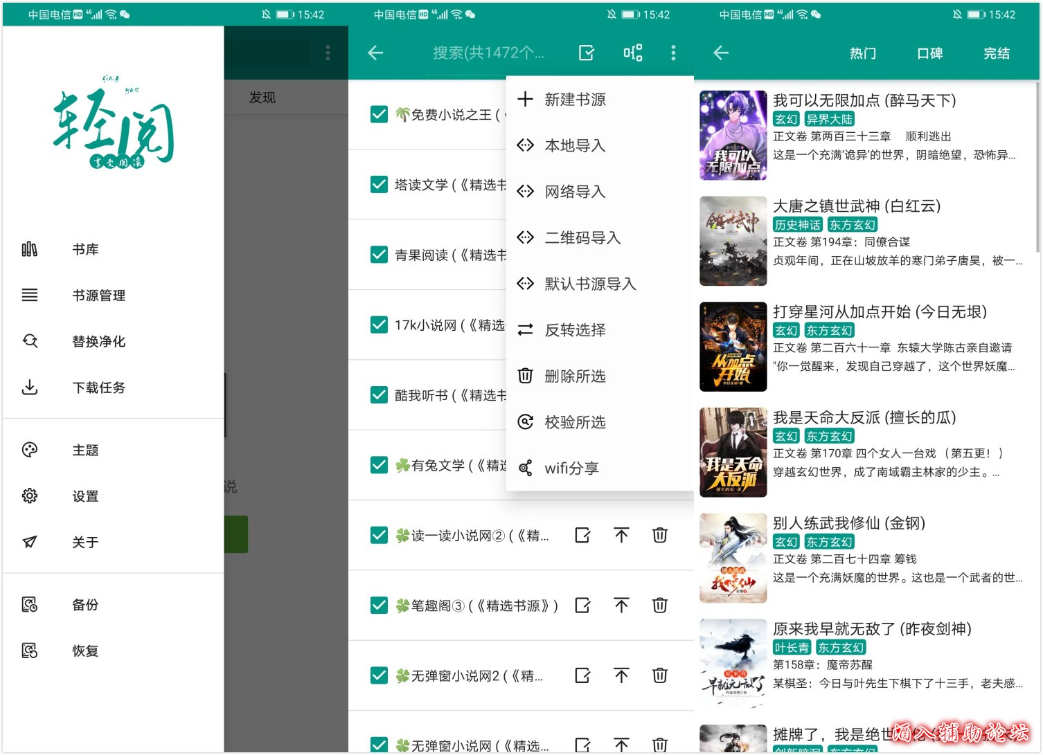The image size is (1043, 755).
Task: Click the 搜索 book source search field
Action: point(489,53)
